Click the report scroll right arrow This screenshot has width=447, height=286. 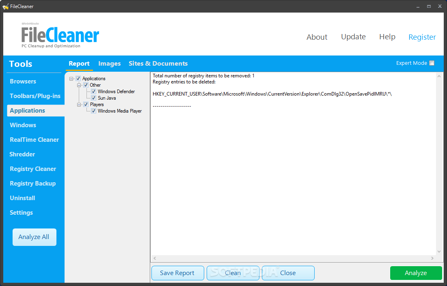click(x=432, y=258)
